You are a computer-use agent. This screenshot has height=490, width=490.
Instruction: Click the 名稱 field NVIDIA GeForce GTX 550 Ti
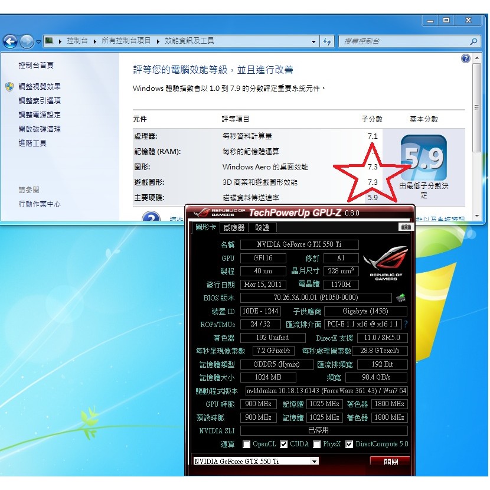coord(299,244)
